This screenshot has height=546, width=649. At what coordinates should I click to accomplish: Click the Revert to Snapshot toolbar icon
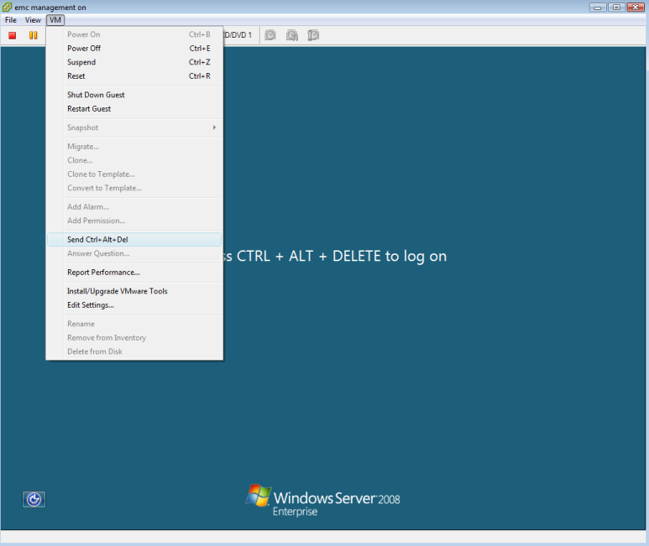292,35
